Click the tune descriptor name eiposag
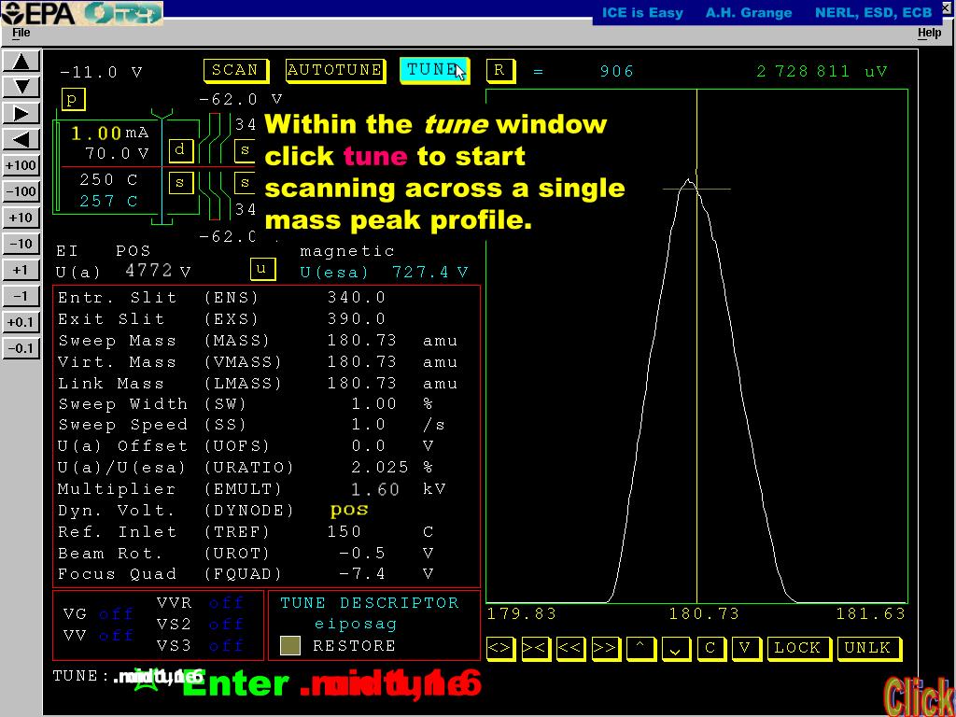The width and height of the screenshot is (956, 717). click(356, 625)
